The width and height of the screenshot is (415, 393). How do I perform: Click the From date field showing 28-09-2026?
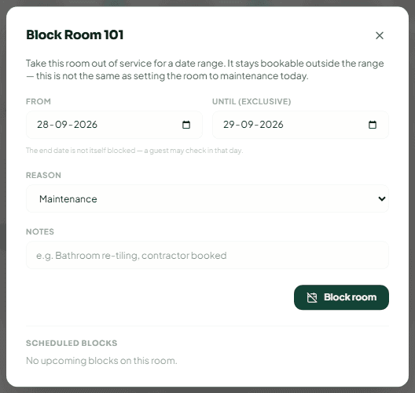(114, 125)
